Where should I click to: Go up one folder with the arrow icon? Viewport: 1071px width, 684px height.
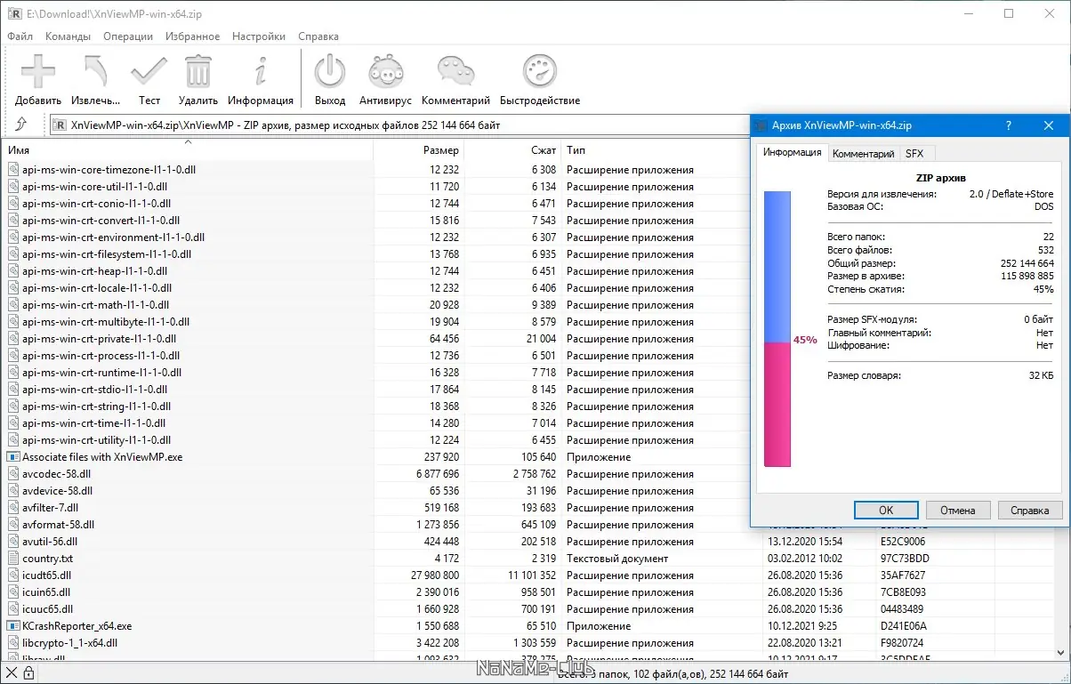coord(21,125)
